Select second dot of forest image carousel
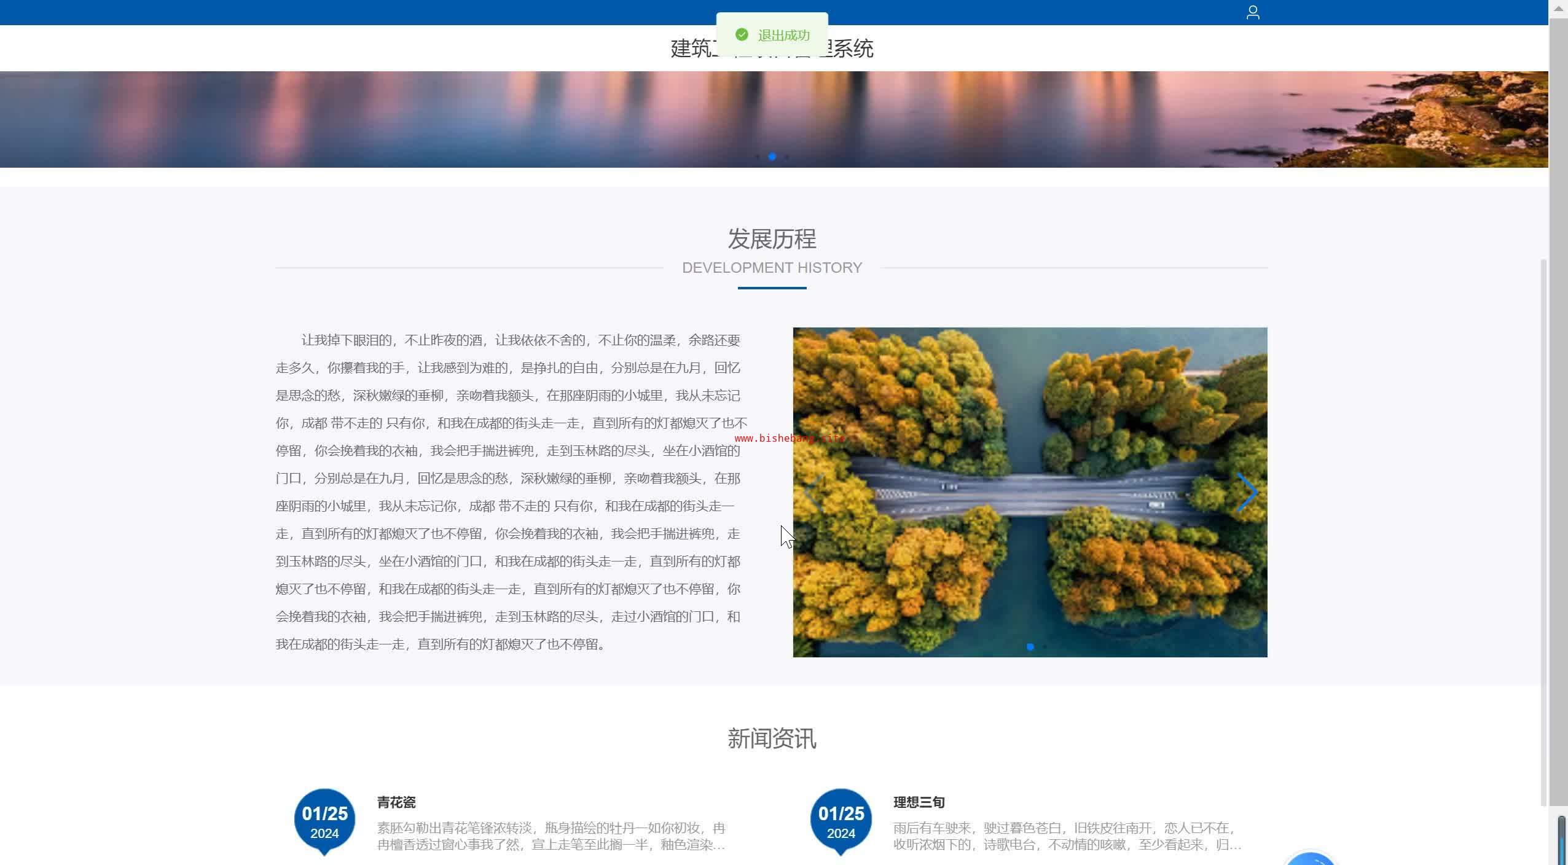This screenshot has width=1568, height=865. pos(1045,646)
